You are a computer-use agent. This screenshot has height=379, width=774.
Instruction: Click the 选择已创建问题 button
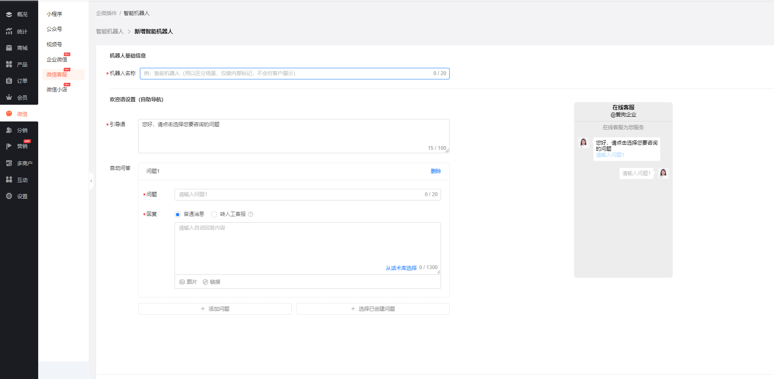pos(372,309)
